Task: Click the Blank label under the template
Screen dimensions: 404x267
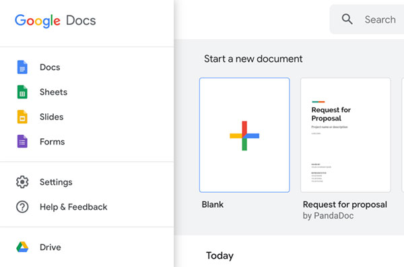Action: pyautogui.click(x=213, y=204)
